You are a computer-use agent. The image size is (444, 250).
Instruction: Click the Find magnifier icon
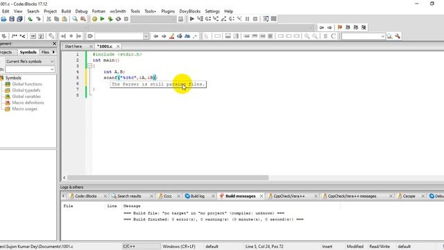[75, 19]
